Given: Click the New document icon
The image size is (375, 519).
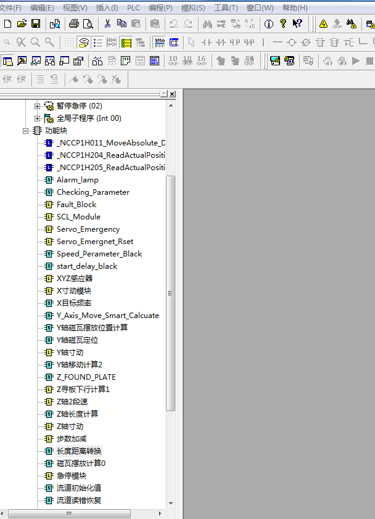Looking at the screenshot, I should [7, 24].
